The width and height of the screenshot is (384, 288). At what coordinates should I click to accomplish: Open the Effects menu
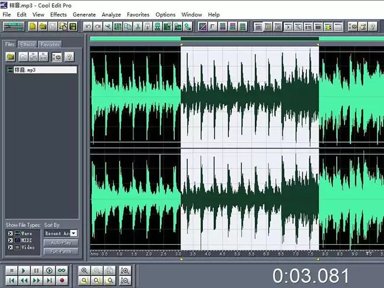click(58, 15)
